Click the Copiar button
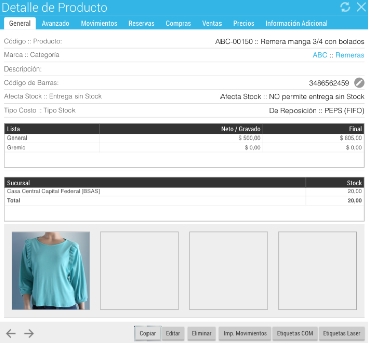This screenshot has height=343, width=368. [x=148, y=333]
